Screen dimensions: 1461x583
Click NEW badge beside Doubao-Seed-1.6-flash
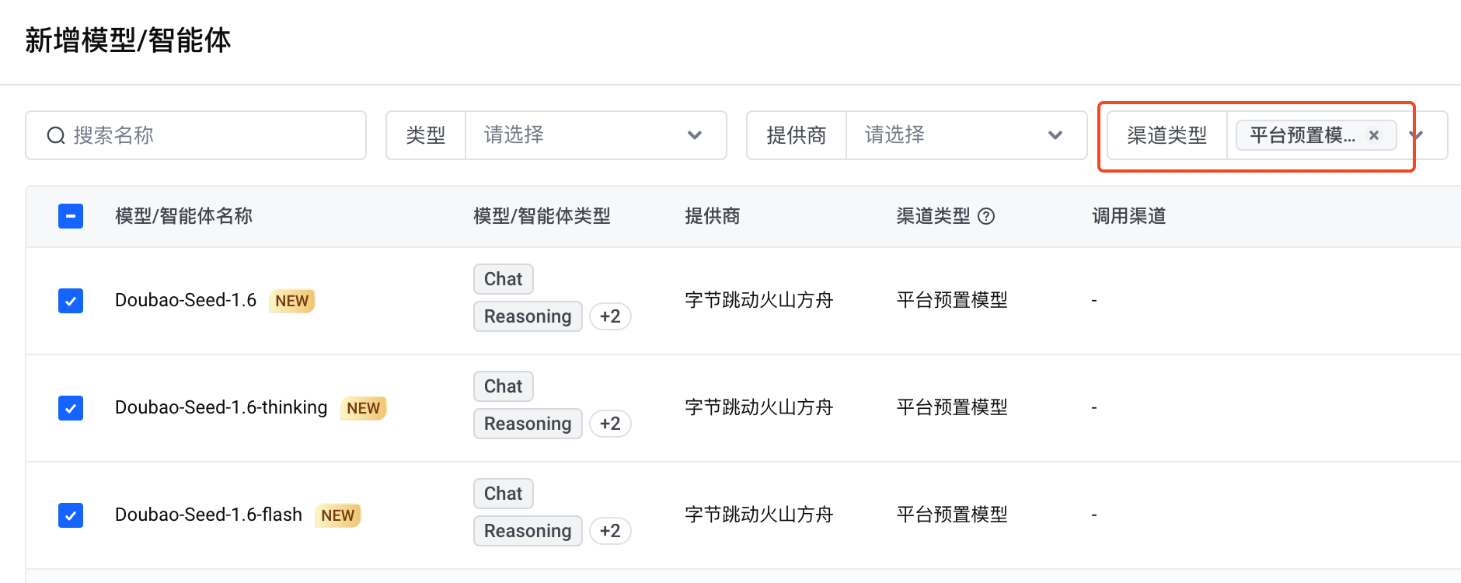pyautogui.click(x=338, y=515)
